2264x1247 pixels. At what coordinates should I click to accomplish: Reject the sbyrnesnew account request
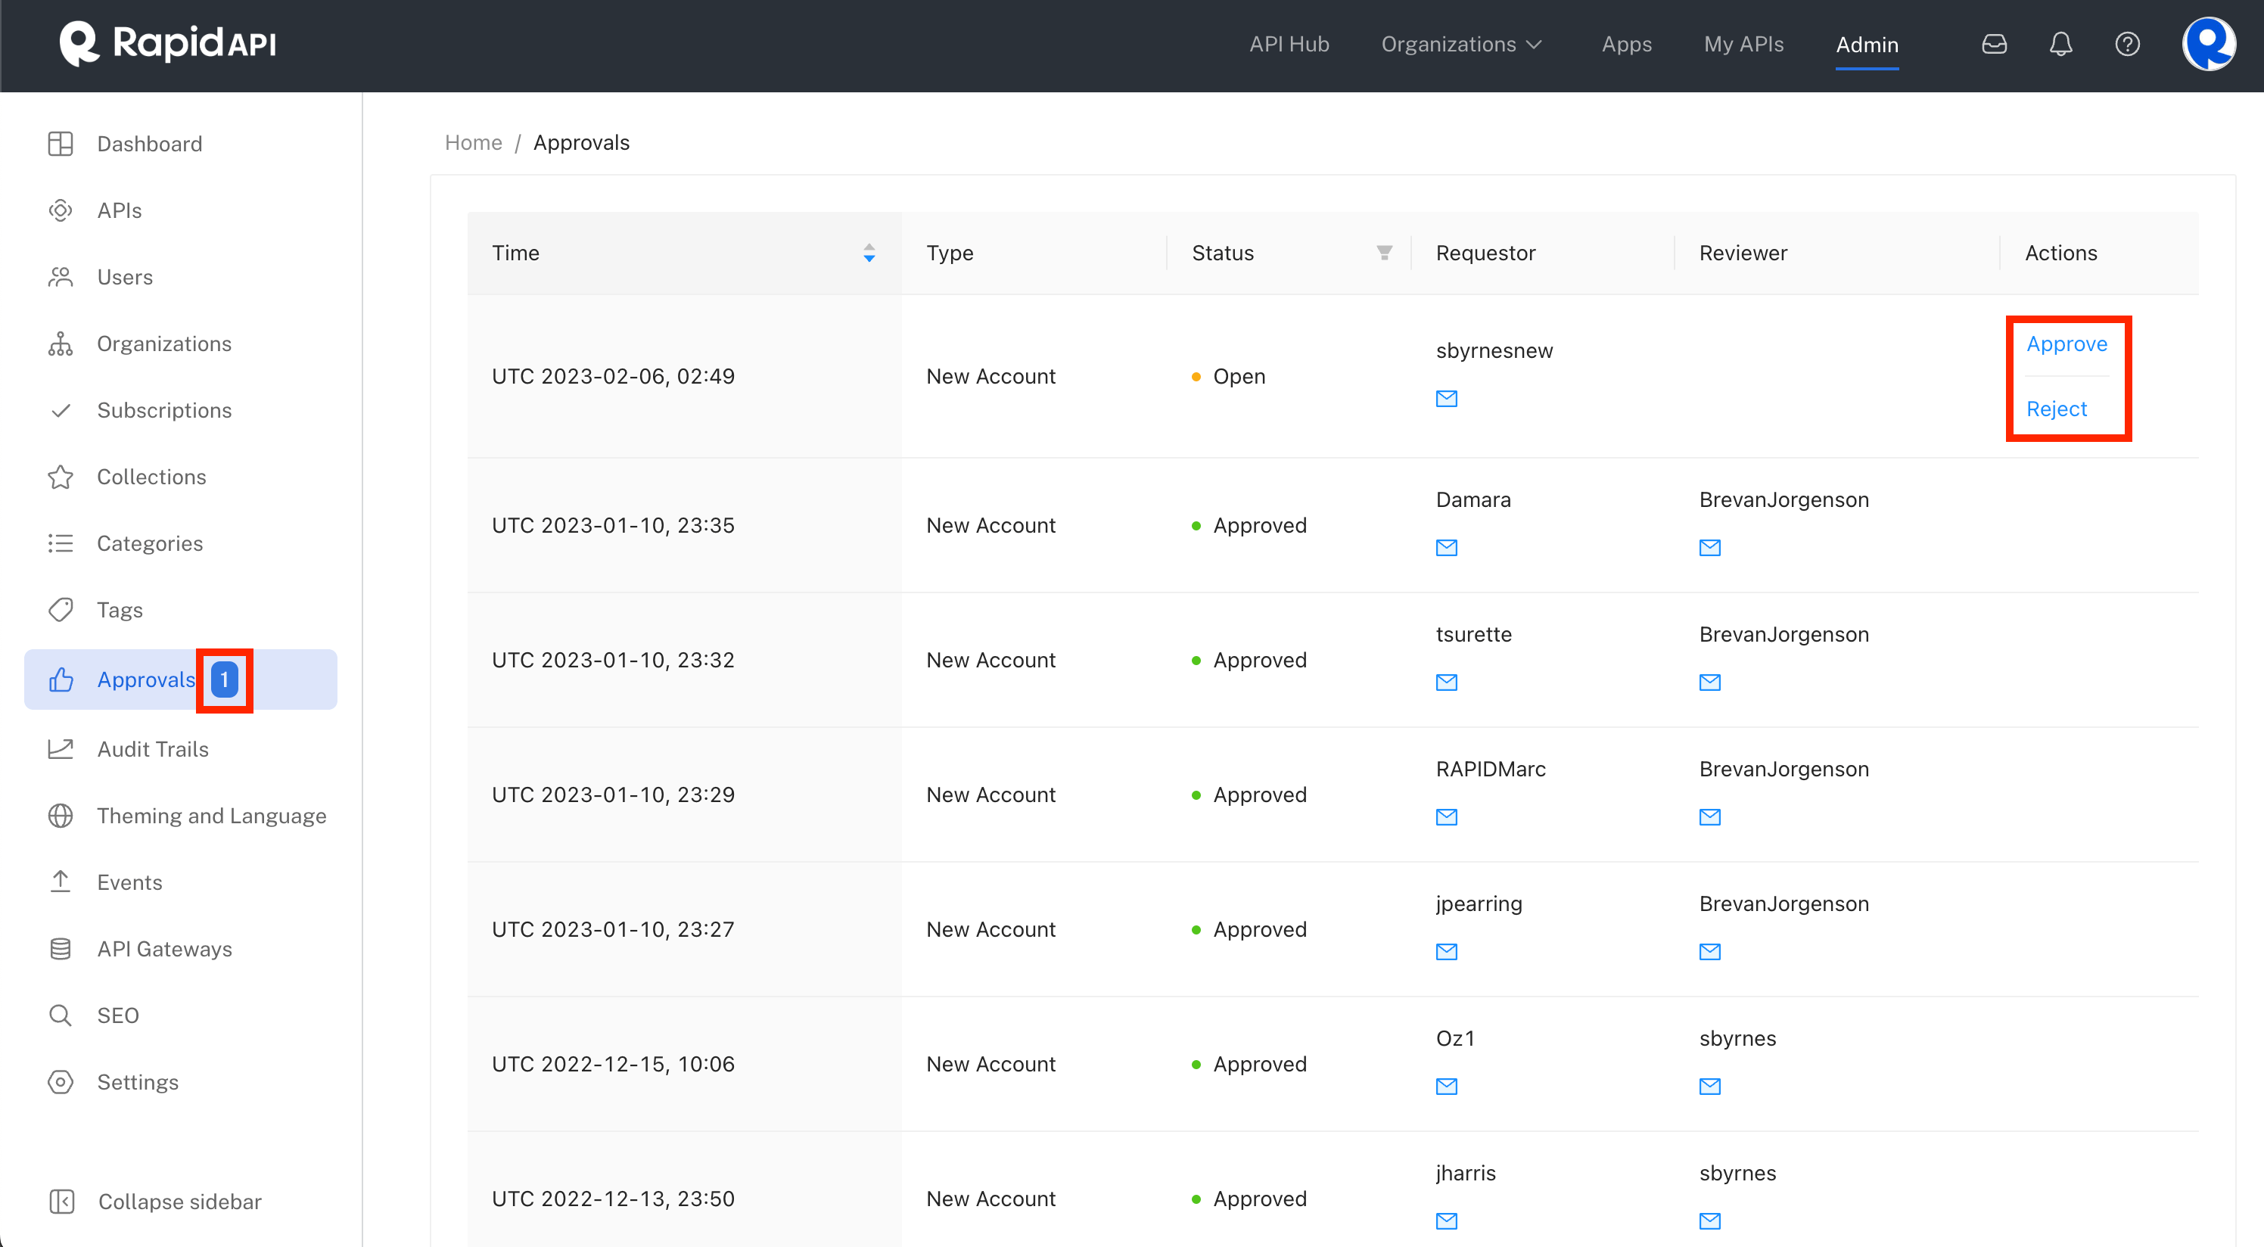pos(2055,409)
